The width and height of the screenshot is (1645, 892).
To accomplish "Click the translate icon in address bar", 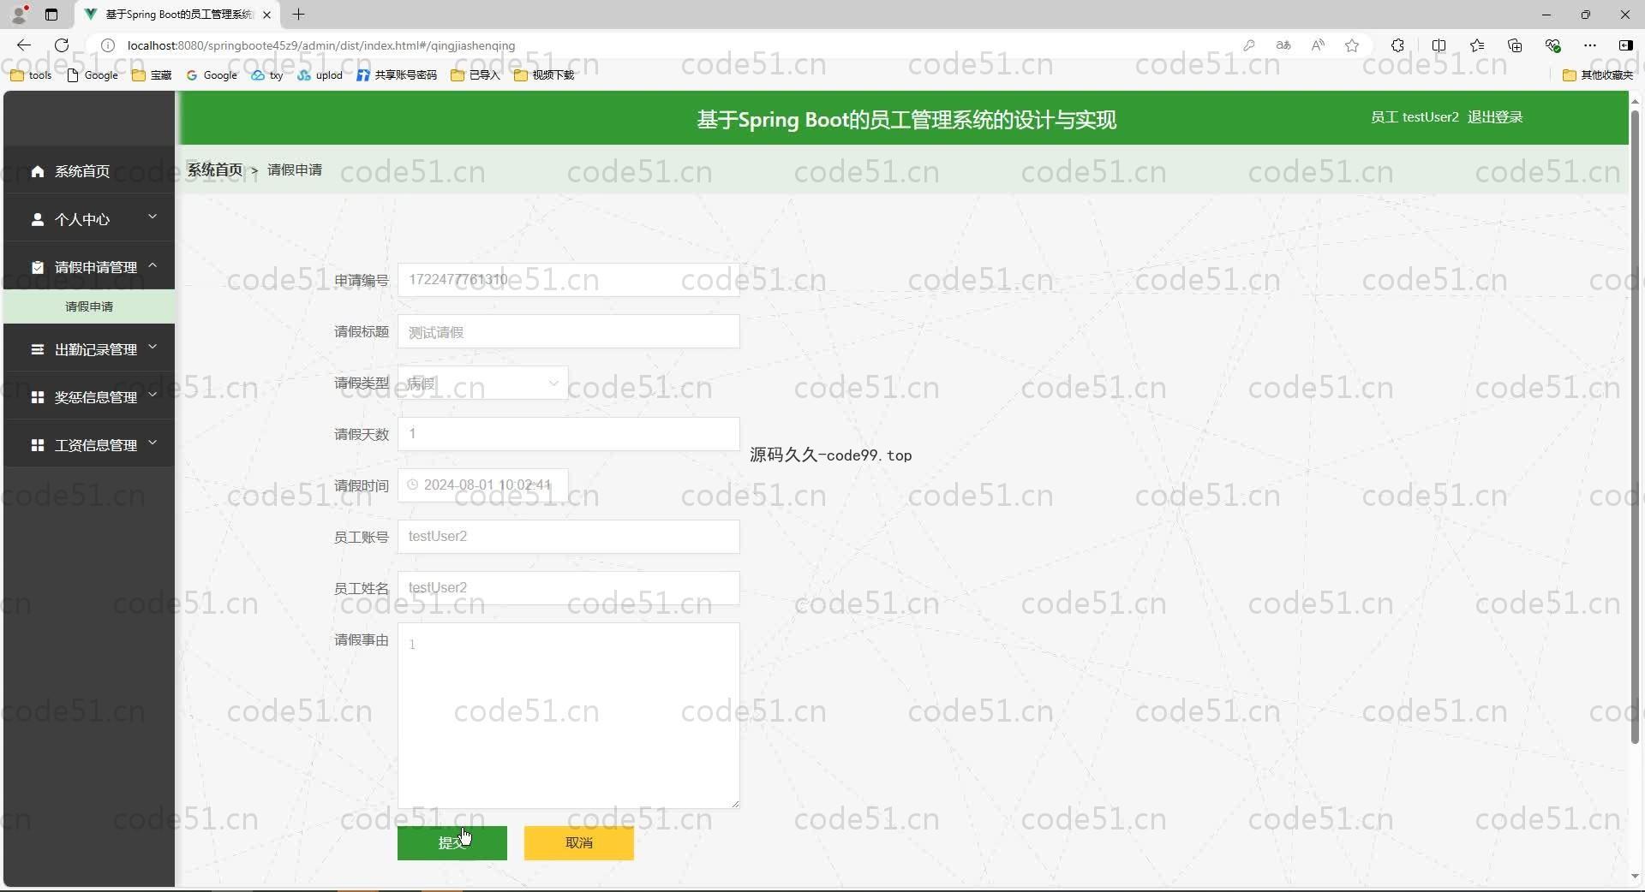I will [x=1283, y=45].
